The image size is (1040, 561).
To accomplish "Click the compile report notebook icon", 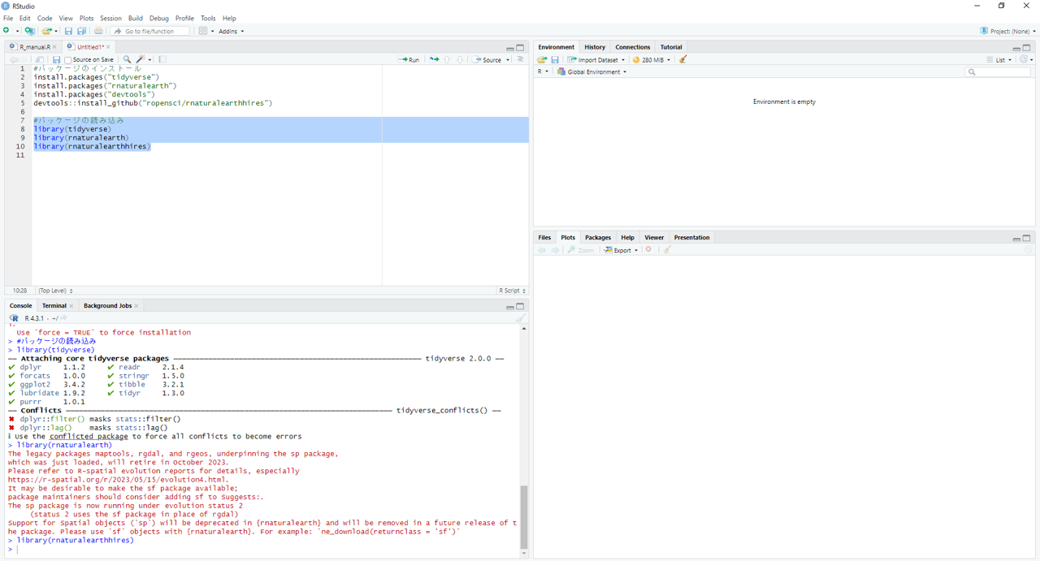I will tap(162, 59).
